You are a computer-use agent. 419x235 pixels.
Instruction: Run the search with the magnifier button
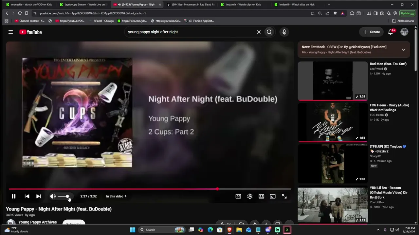[269, 32]
